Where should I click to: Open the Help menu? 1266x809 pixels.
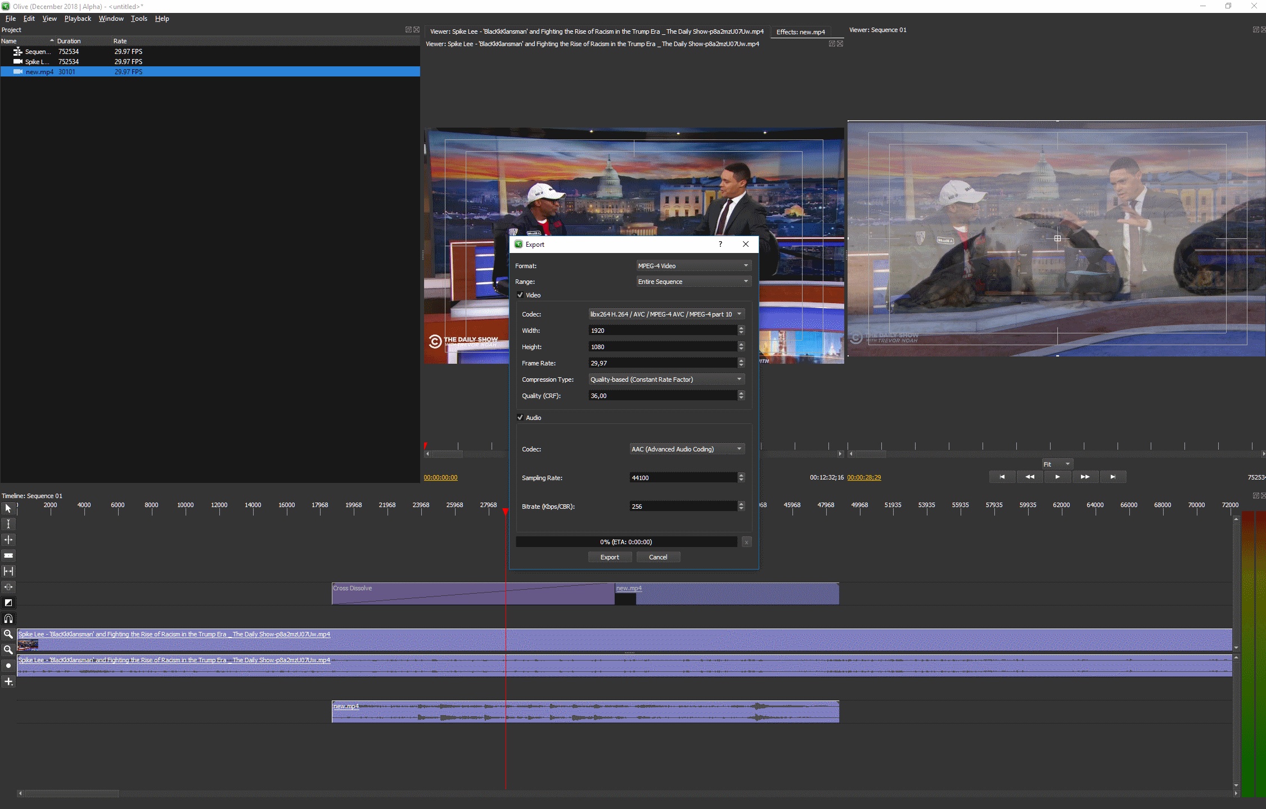click(x=162, y=18)
